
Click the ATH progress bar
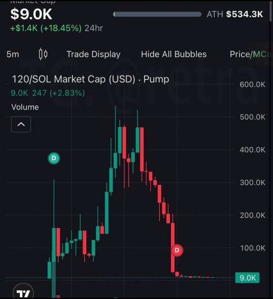point(157,14)
